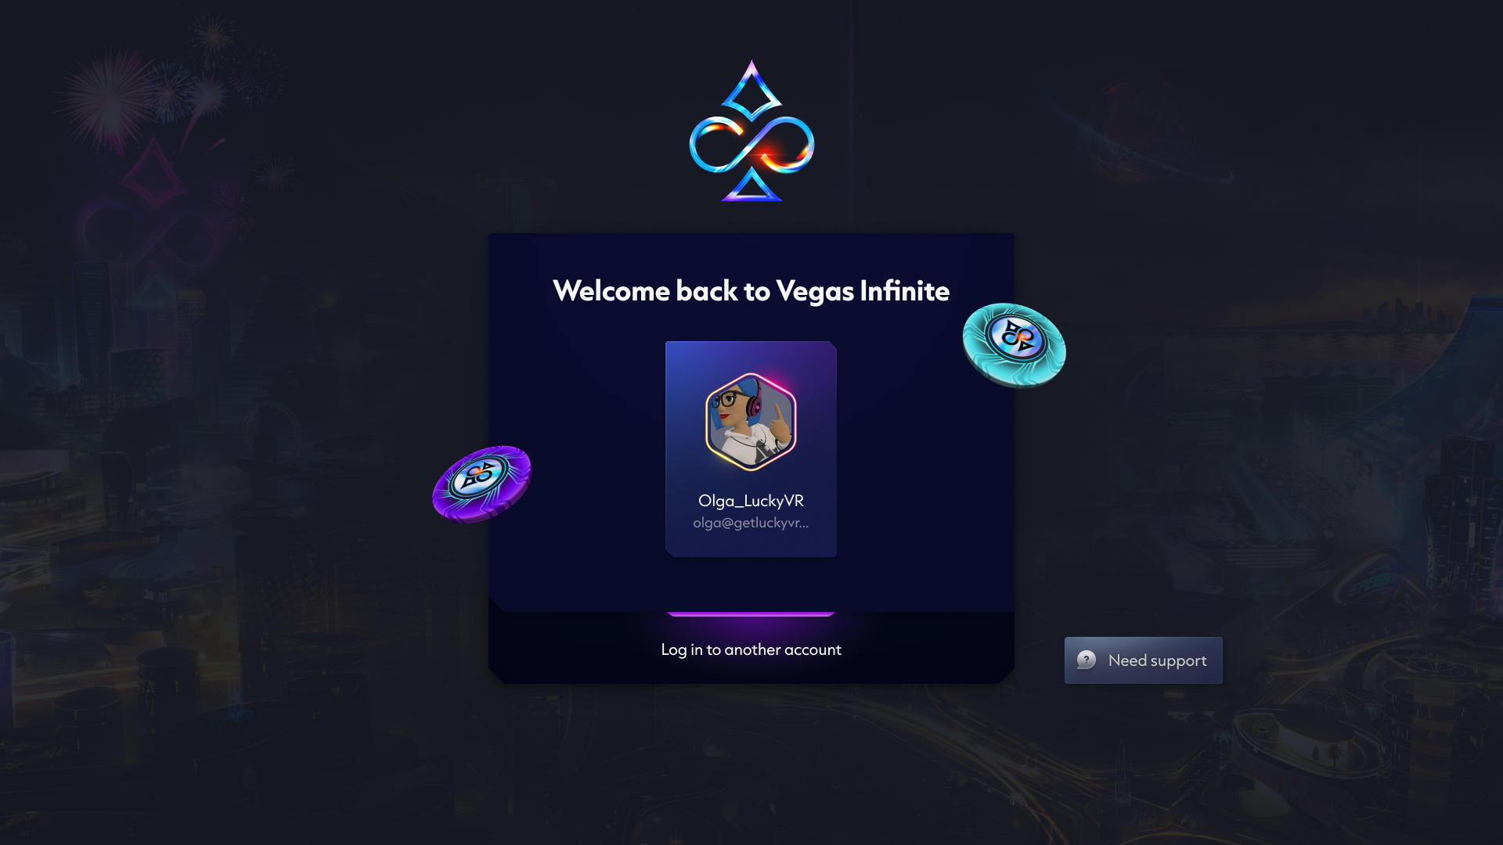1503x845 pixels.
Task: Click the top diamond of the spade logo
Action: click(751, 90)
